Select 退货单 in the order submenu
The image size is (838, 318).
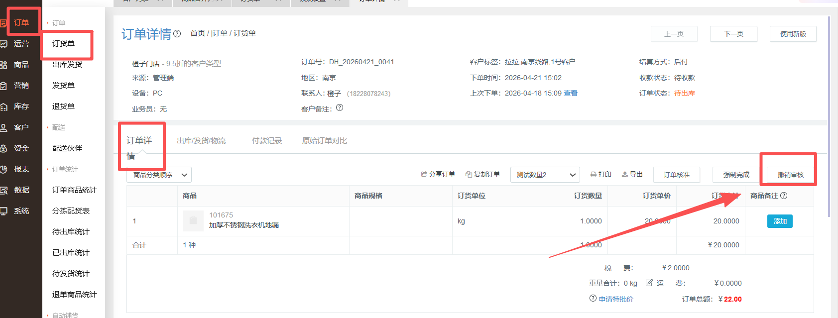click(x=63, y=106)
